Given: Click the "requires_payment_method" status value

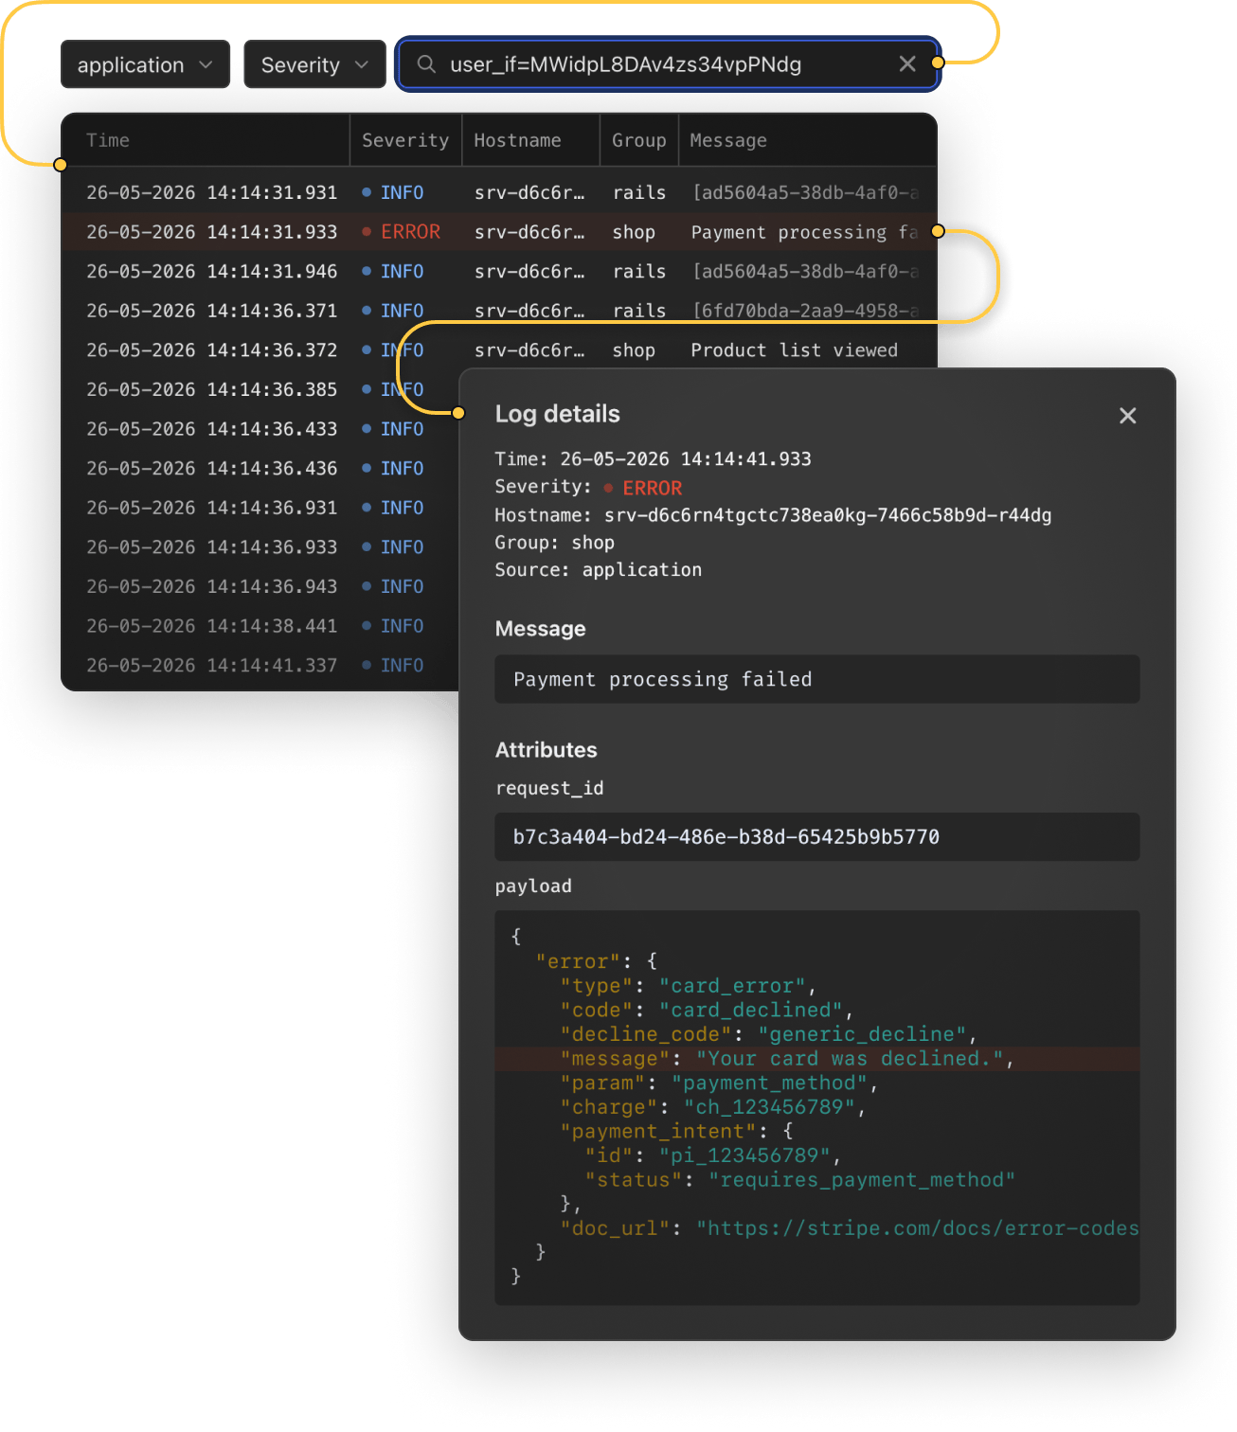Looking at the screenshot, I should 862,1180.
